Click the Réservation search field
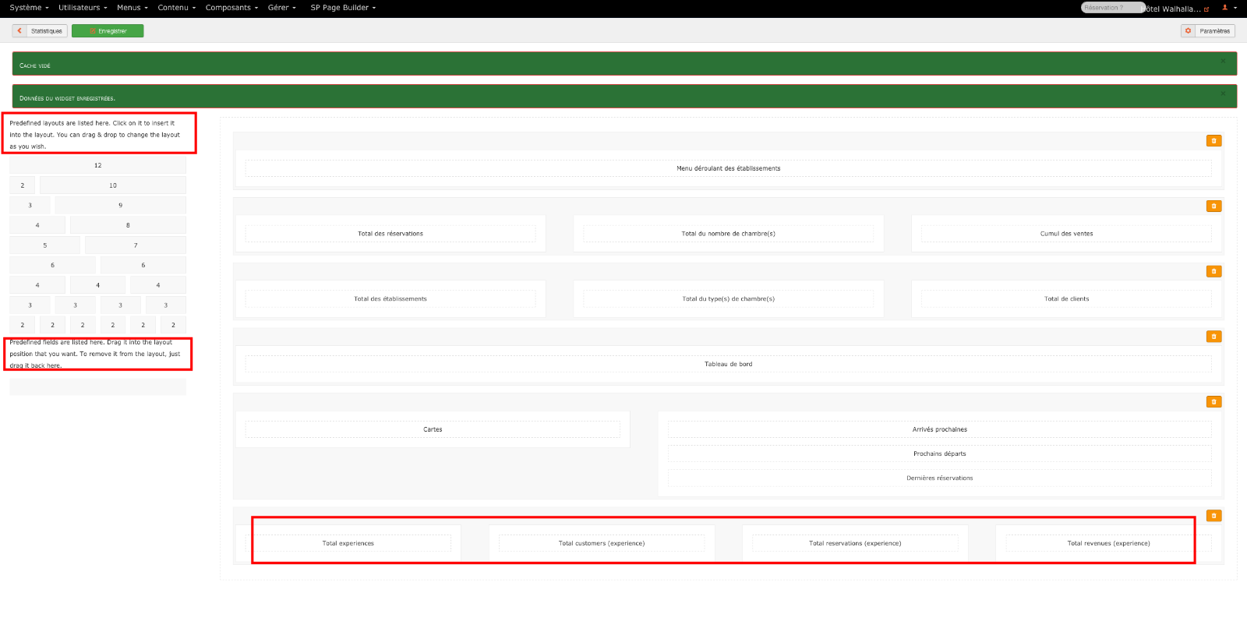 1110,8
